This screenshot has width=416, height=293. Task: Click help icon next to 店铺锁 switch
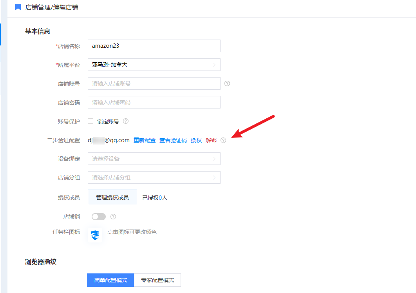click(x=113, y=217)
